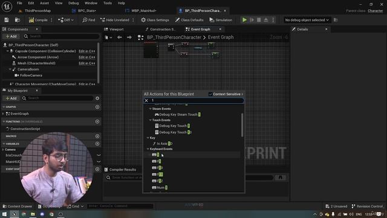Clear the action search text
Image resolution: width=387 pixels, height=218 pixels.
[x=146, y=101]
